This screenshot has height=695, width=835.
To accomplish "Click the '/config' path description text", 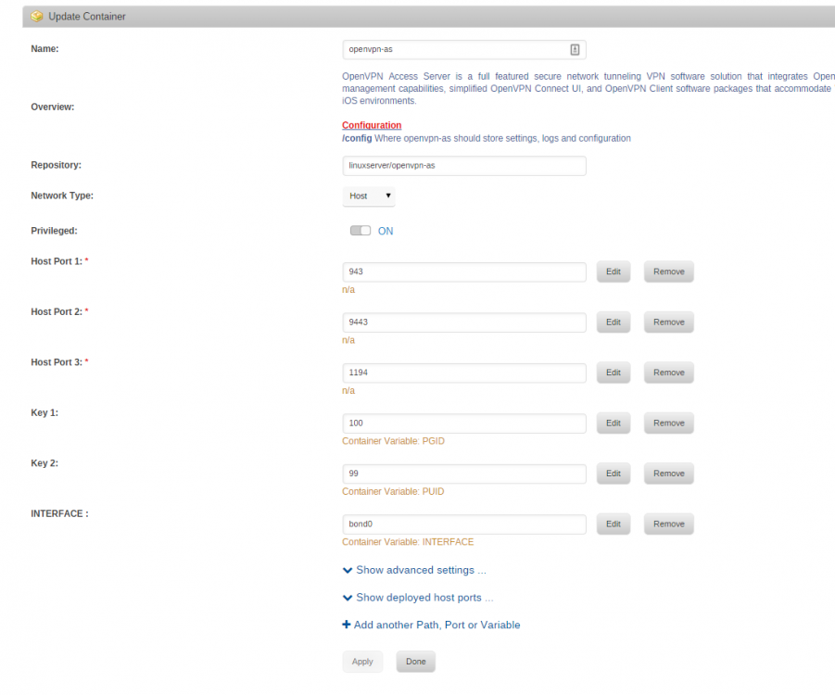I will pos(487,138).
